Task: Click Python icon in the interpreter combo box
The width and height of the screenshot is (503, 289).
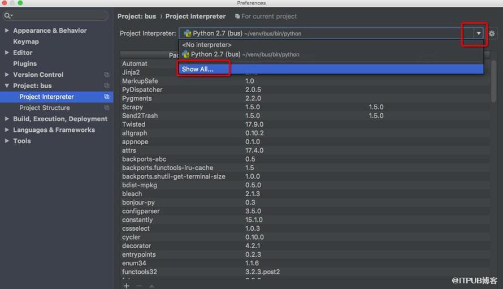Action: pos(187,33)
